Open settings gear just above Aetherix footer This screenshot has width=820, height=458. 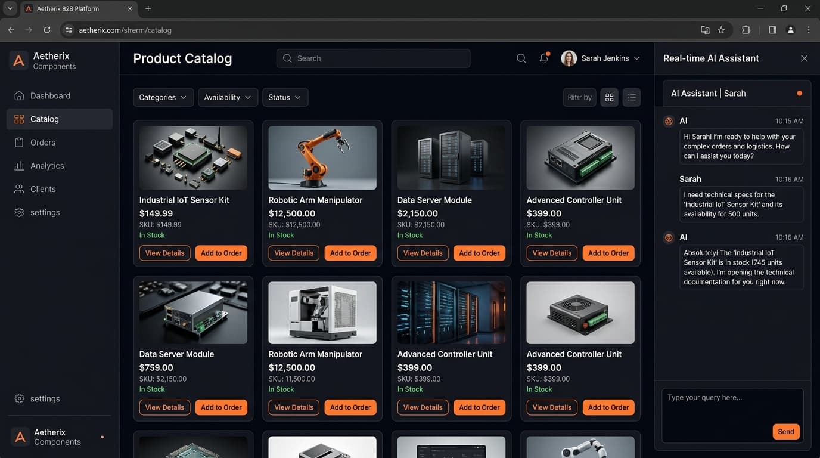click(x=19, y=398)
